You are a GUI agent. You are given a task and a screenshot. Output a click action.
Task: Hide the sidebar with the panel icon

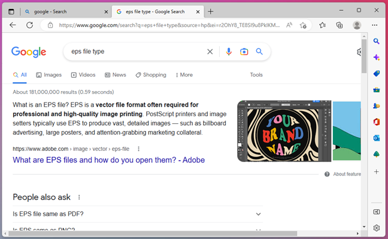click(x=377, y=212)
